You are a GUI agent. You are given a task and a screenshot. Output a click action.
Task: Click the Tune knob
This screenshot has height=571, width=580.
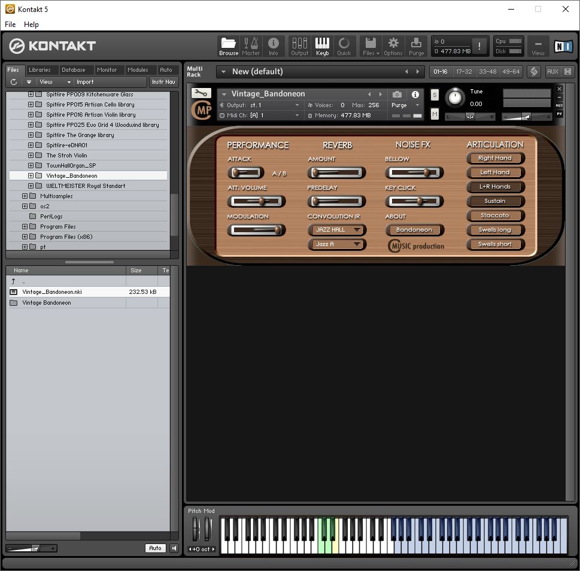[x=455, y=98]
